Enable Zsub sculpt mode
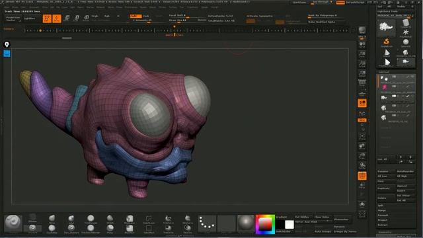This screenshot has width=423, height=238. pyautogui.click(x=146, y=16)
